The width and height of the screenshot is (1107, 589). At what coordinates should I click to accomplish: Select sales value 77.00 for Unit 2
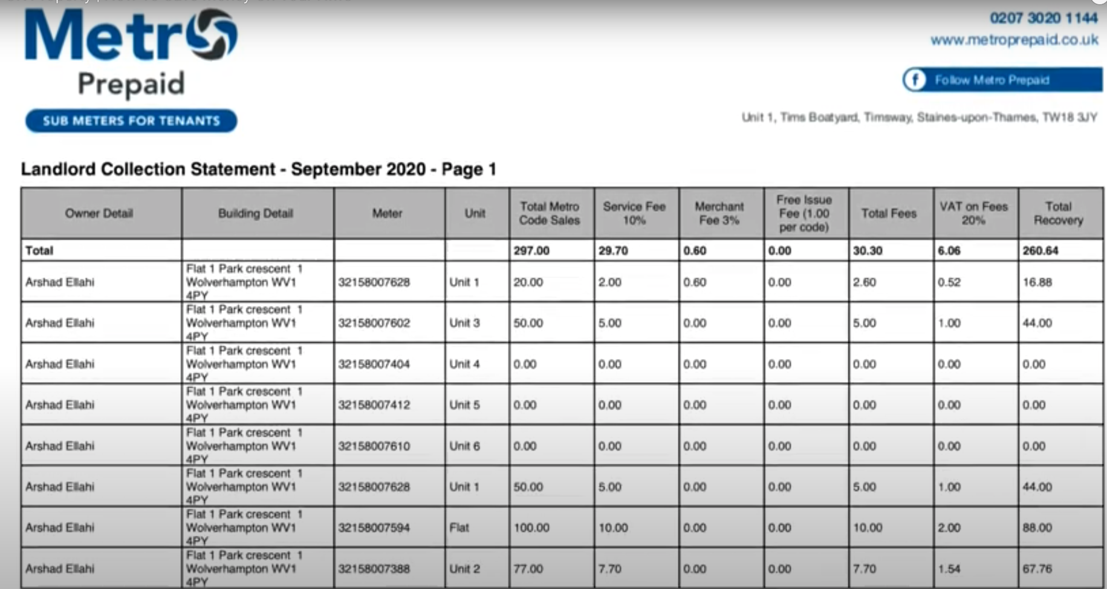coord(528,568)
